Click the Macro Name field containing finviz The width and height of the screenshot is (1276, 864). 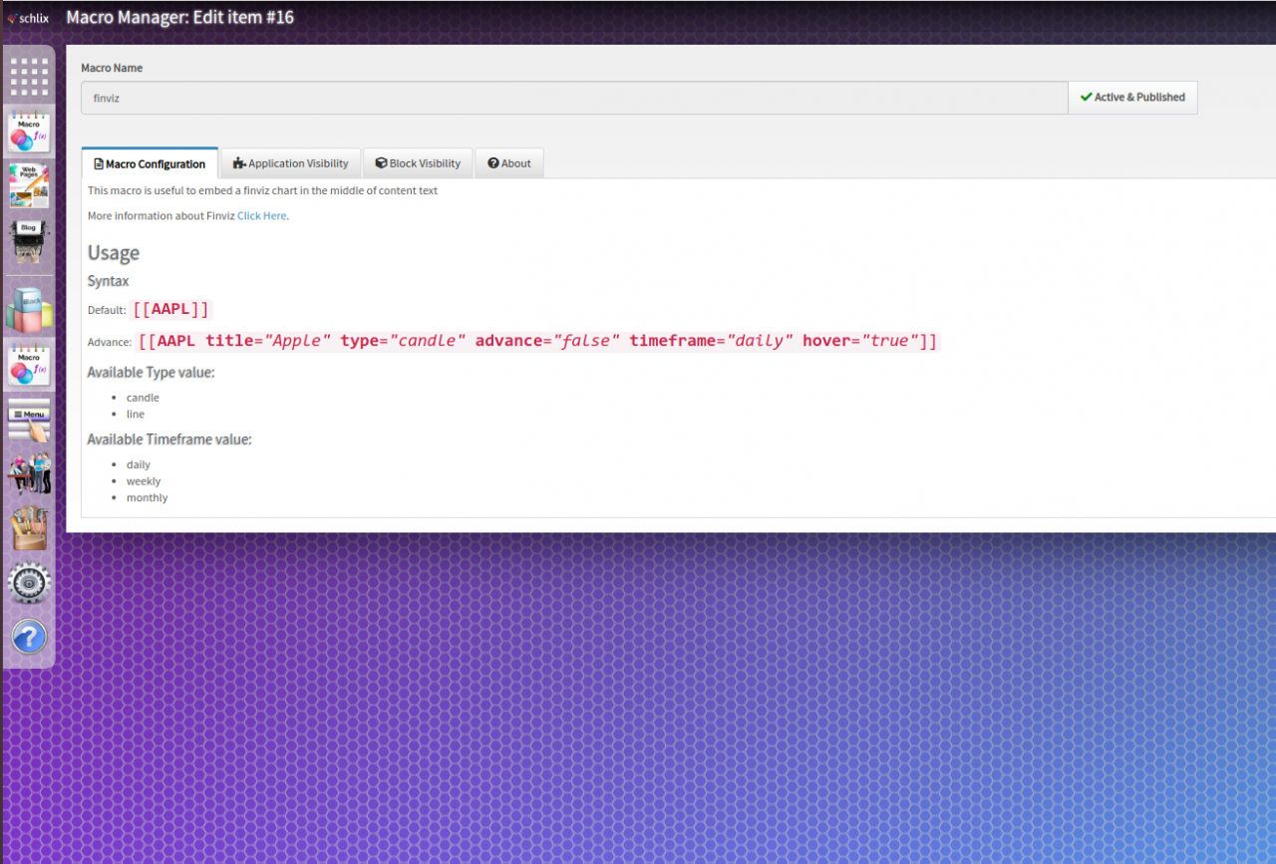pyautogui.click(x=574, y=98)
